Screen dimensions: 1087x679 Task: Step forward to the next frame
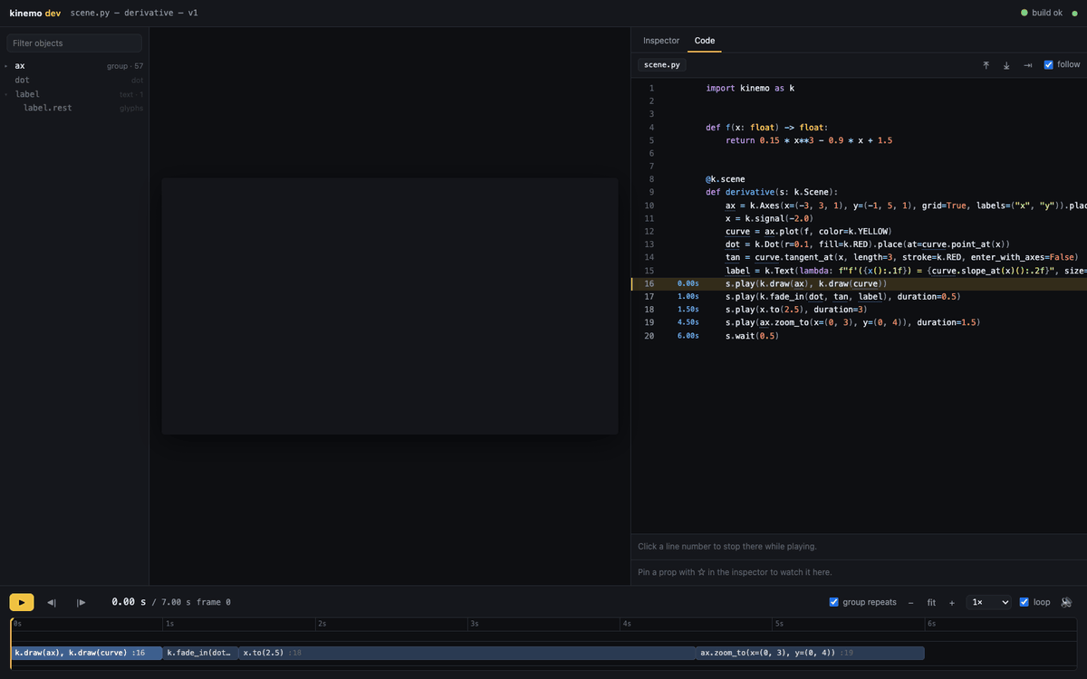point(82,602)
